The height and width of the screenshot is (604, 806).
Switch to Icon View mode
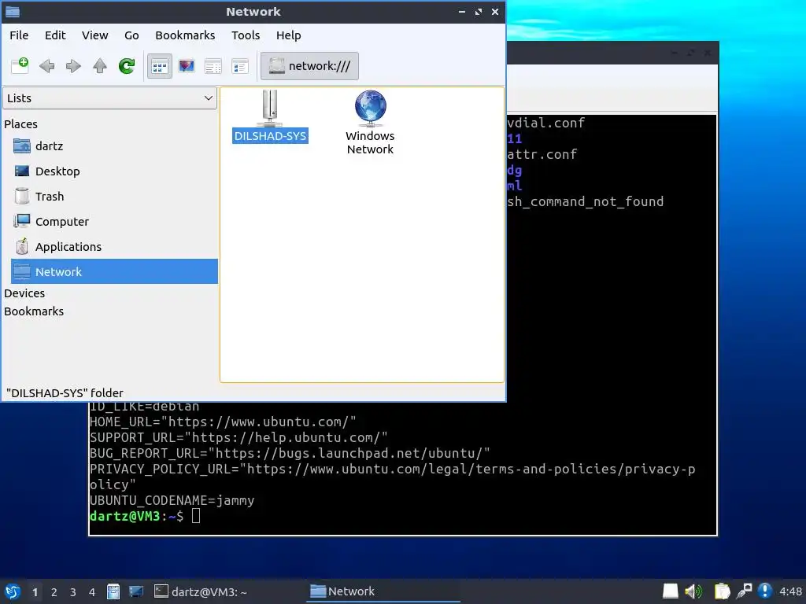click(160, 66)
